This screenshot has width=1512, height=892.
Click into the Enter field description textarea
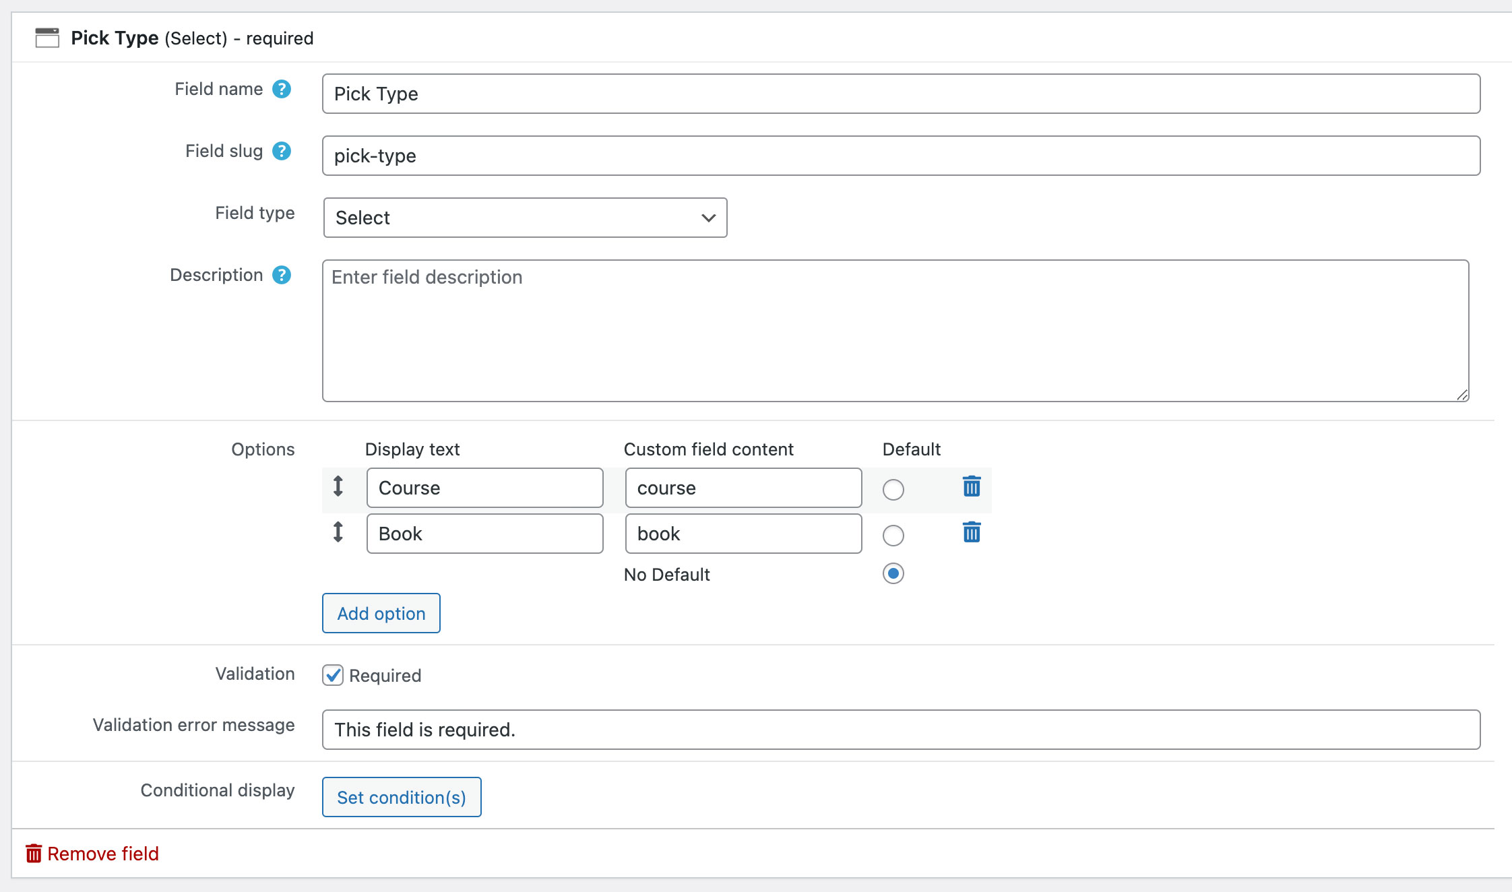point(896,331)
